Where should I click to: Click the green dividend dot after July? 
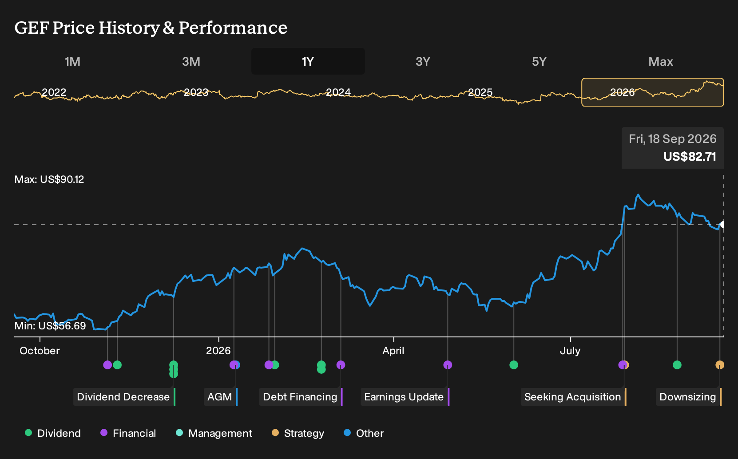[677, 365]
